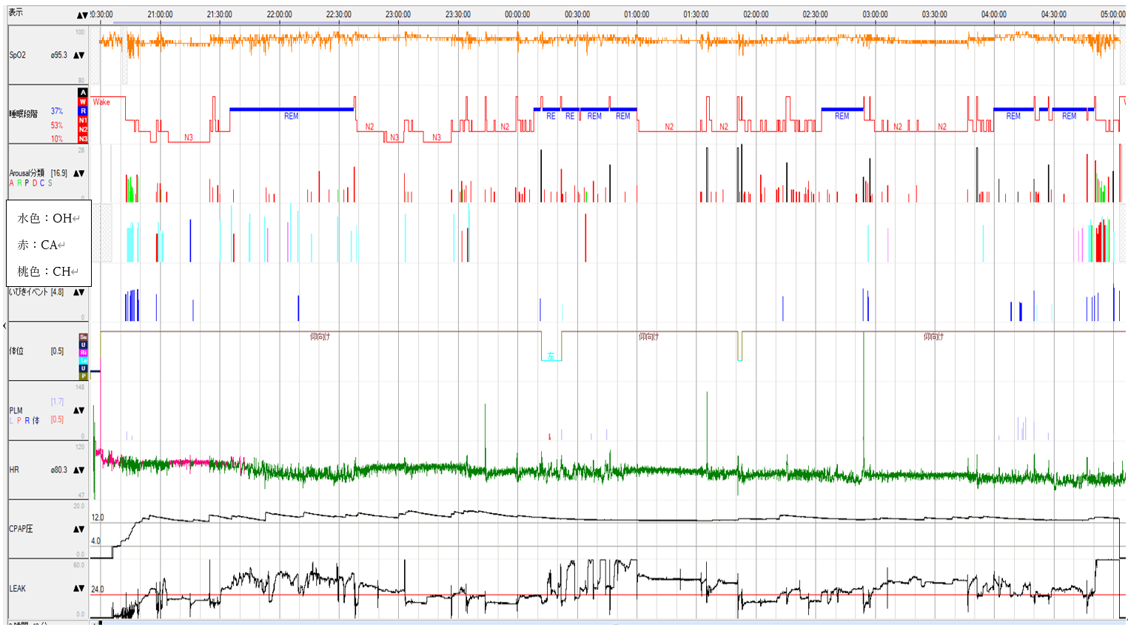
Task: Click the Ri (right) body position icon
Action: 83,353
